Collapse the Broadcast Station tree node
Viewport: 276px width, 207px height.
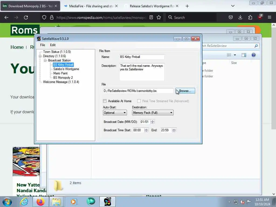(x=45, y=60)
